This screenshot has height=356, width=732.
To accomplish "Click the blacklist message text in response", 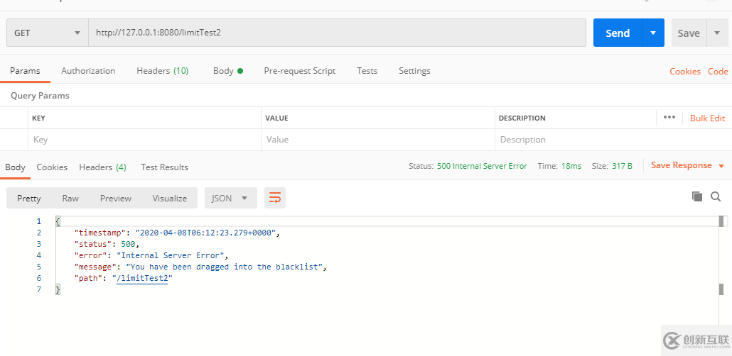I will (x=225, y=267).
